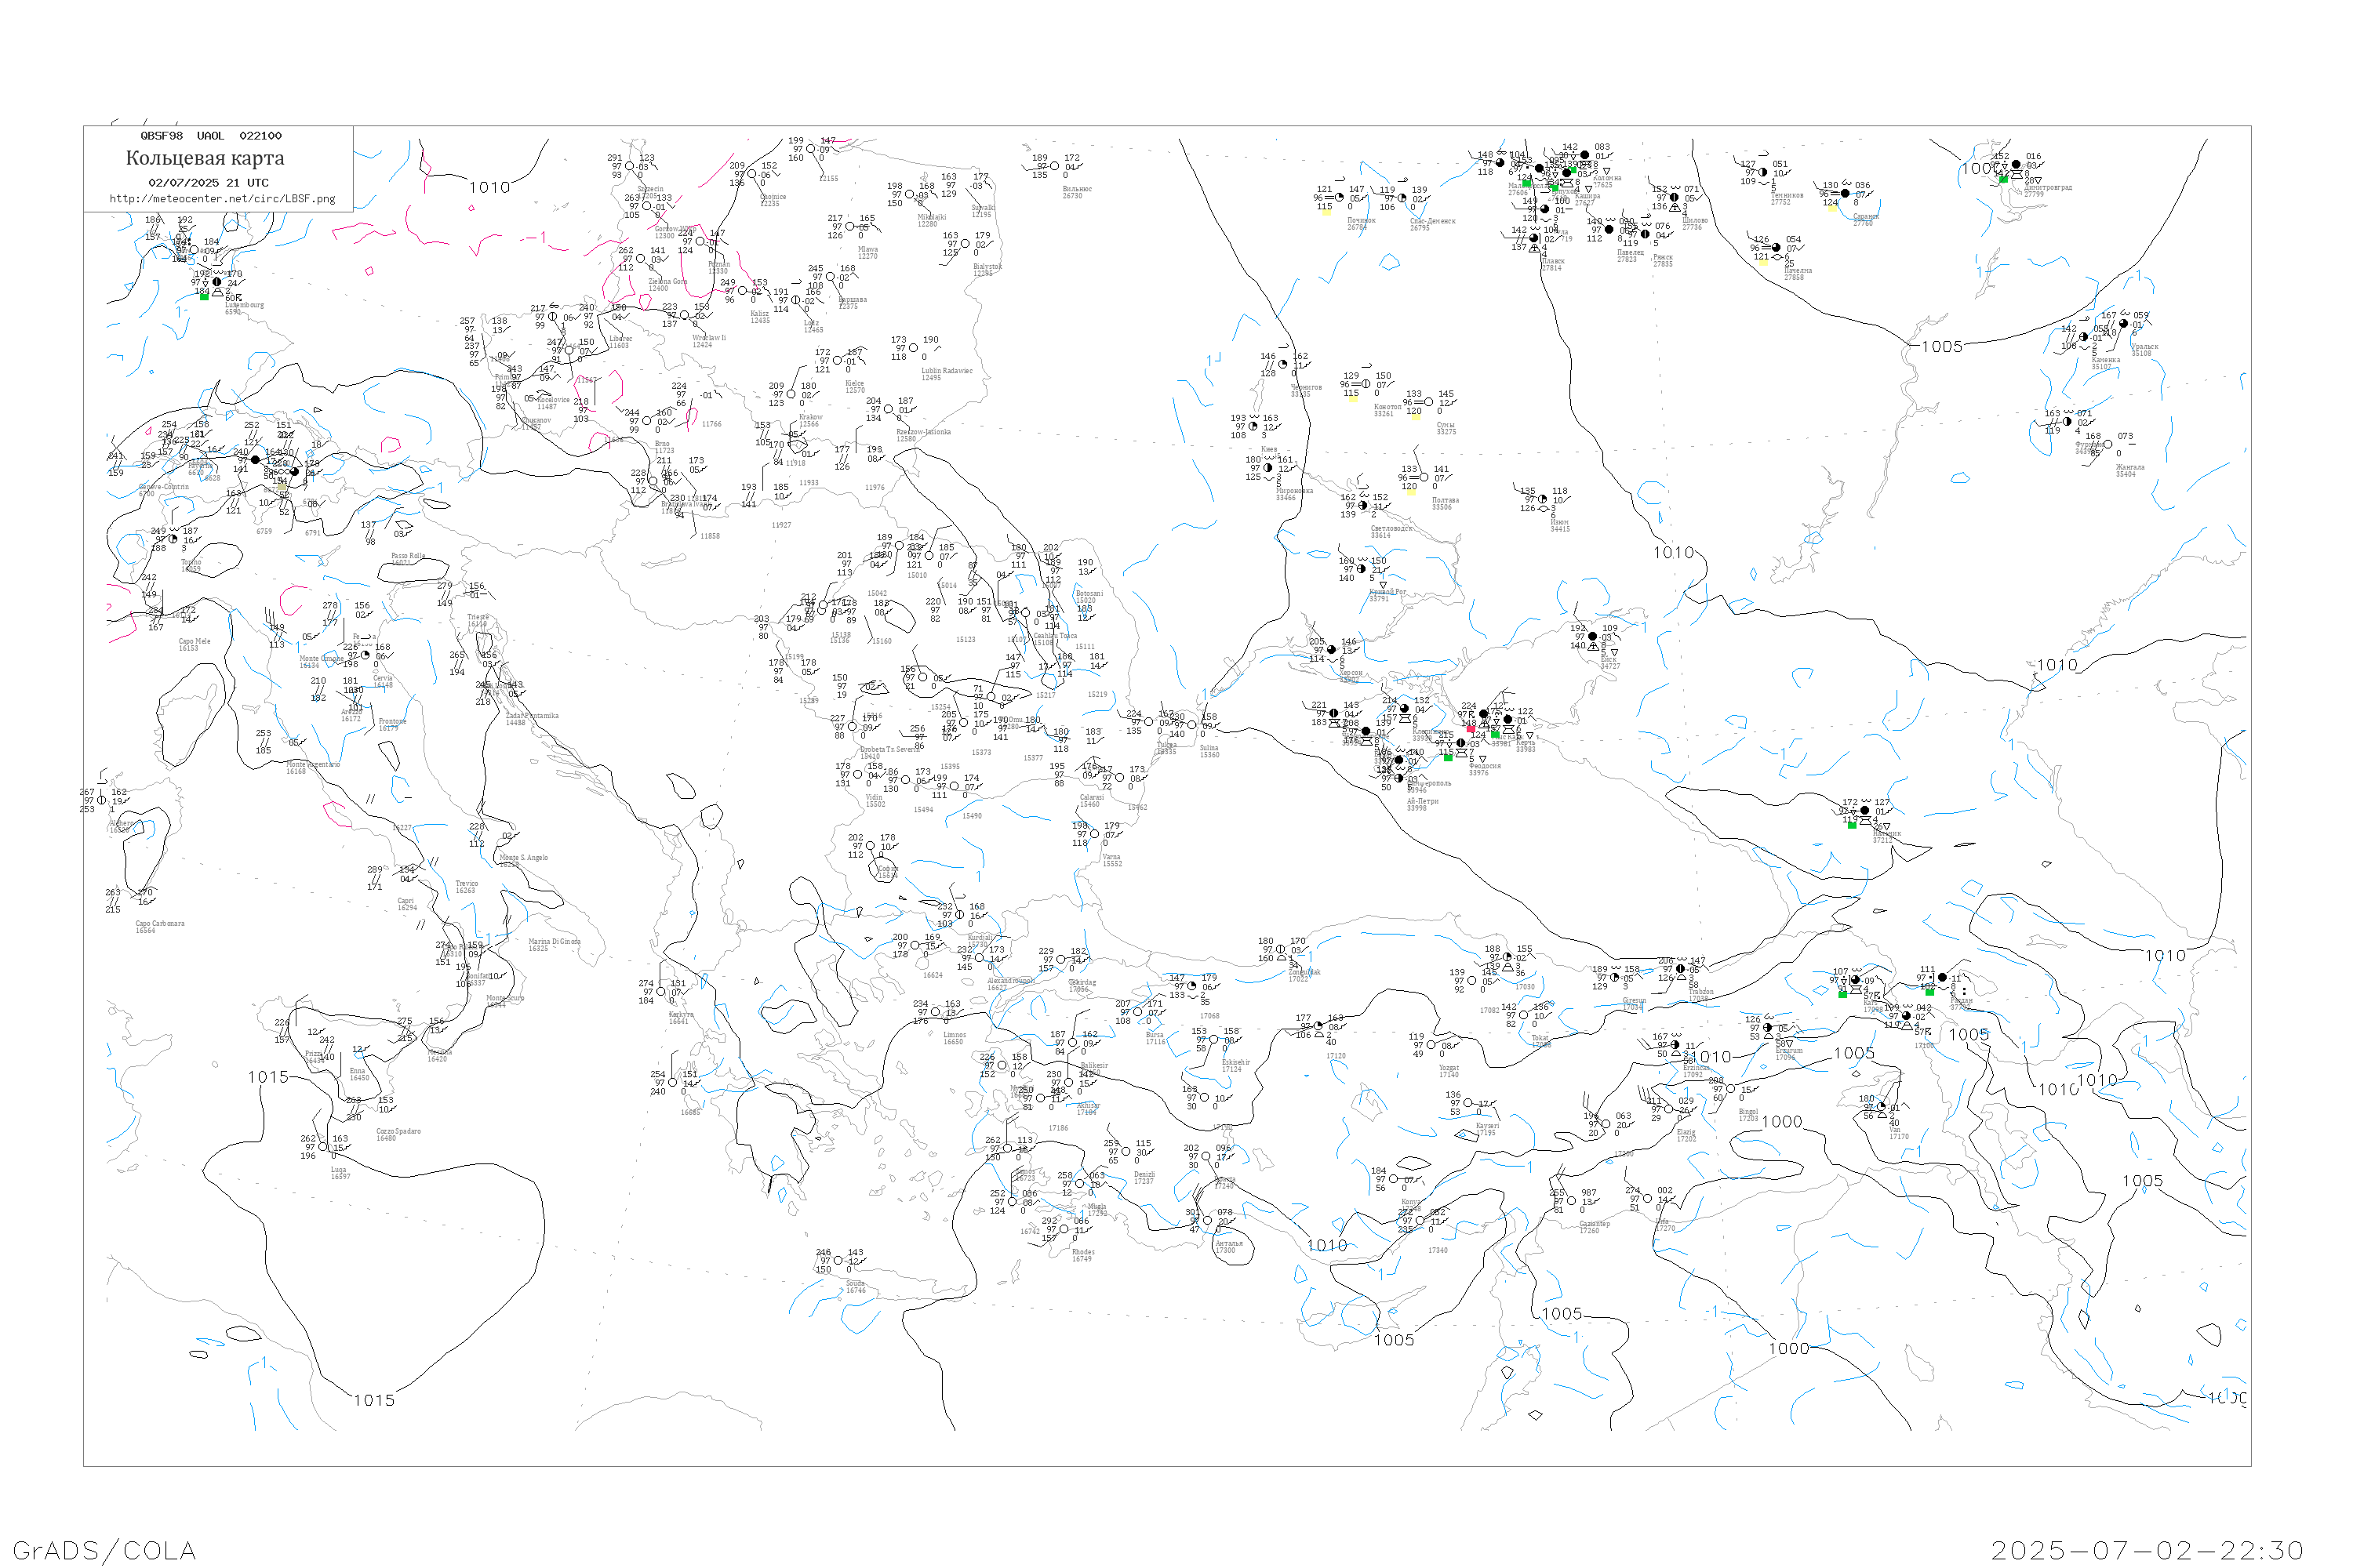This screenshot has width=2353, height=1568.
Task: Click the thunderstorm symbol below Шилово station
Action: (x=1675, y=208)
